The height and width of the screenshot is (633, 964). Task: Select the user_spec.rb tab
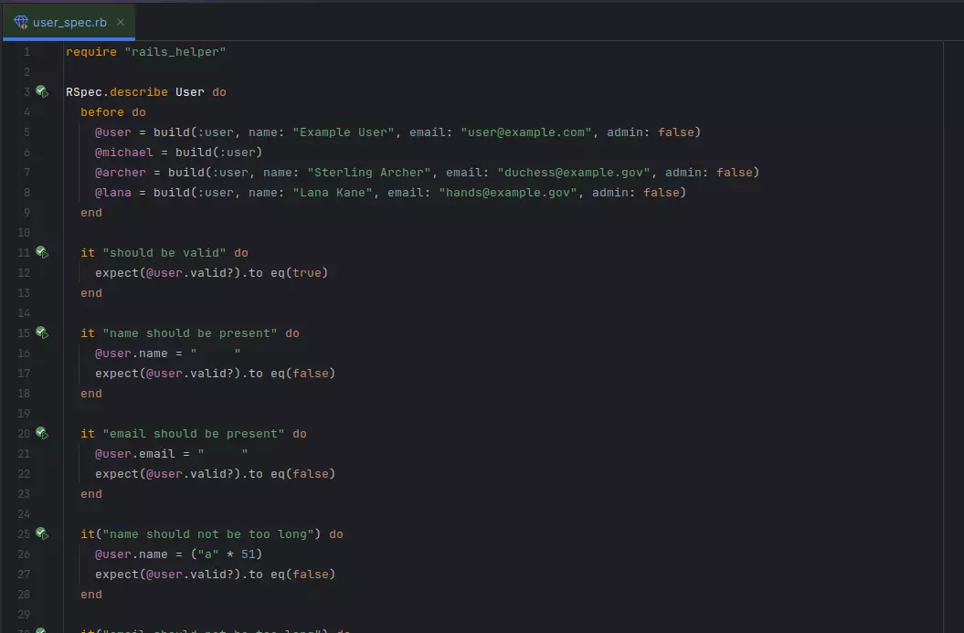coord(69,20)
